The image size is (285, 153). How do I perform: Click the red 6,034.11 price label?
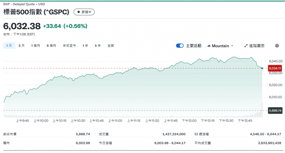coord(275,68)
